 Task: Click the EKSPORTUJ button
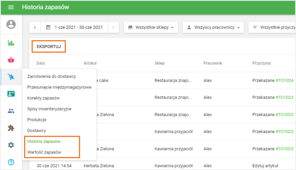coord(49,46)
